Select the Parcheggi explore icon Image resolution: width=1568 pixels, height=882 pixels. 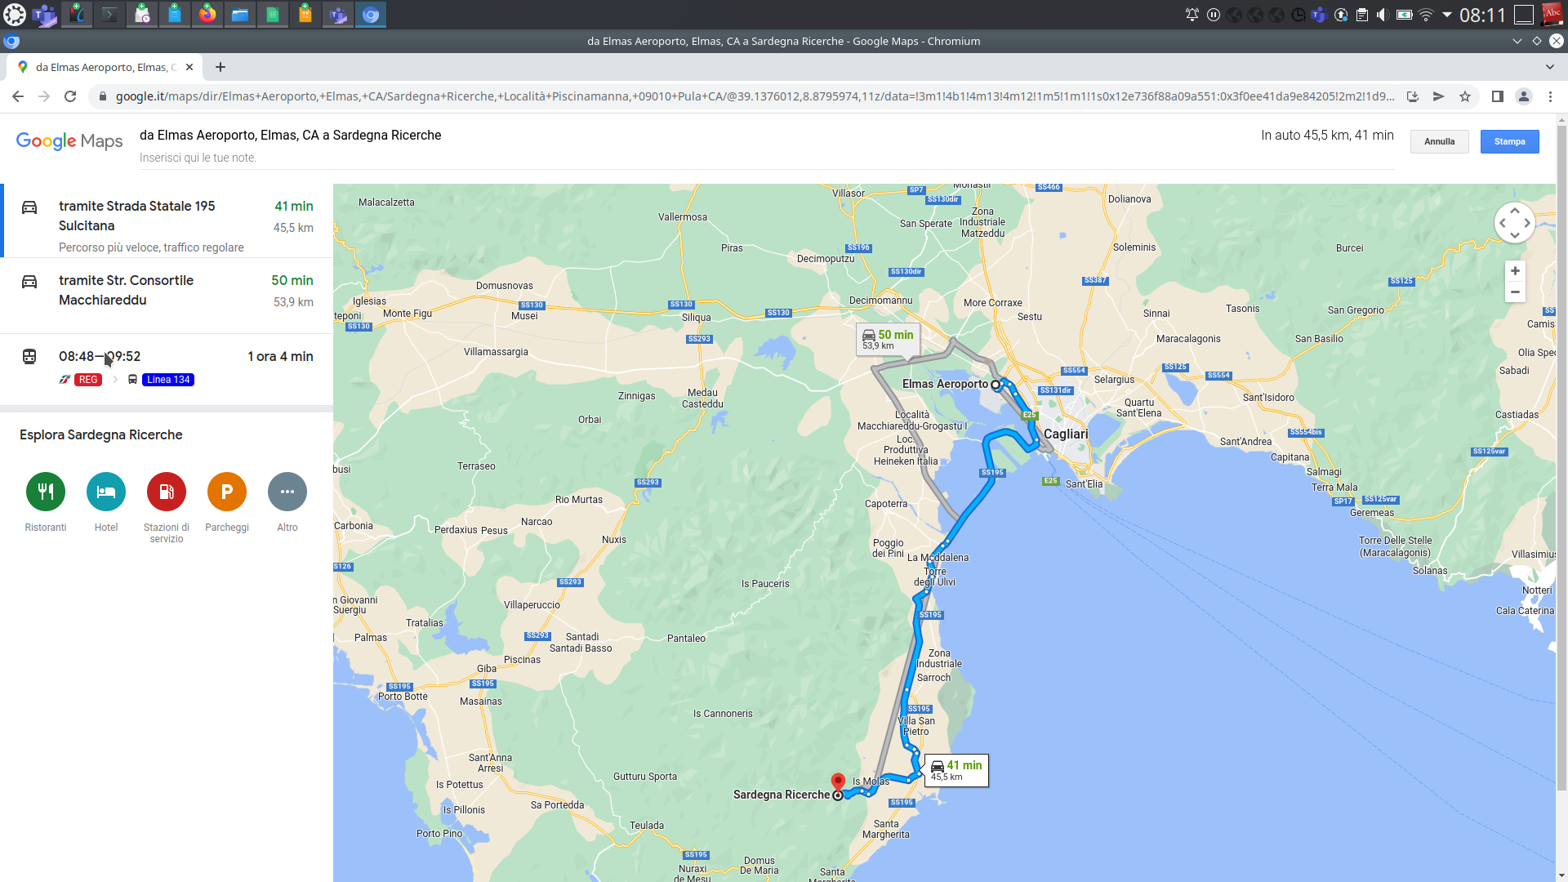(x=227, y=492)
